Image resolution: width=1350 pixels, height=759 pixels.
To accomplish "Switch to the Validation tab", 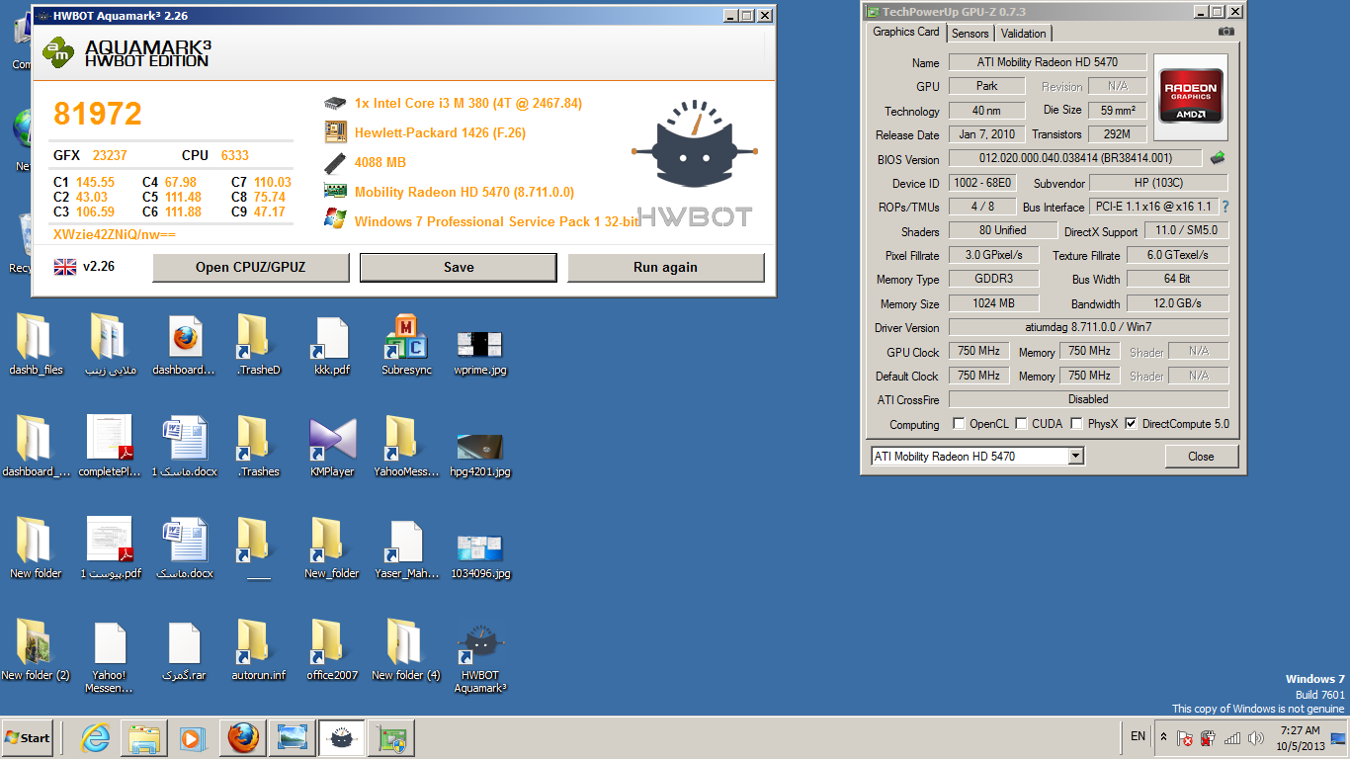I will (1024, 34).
